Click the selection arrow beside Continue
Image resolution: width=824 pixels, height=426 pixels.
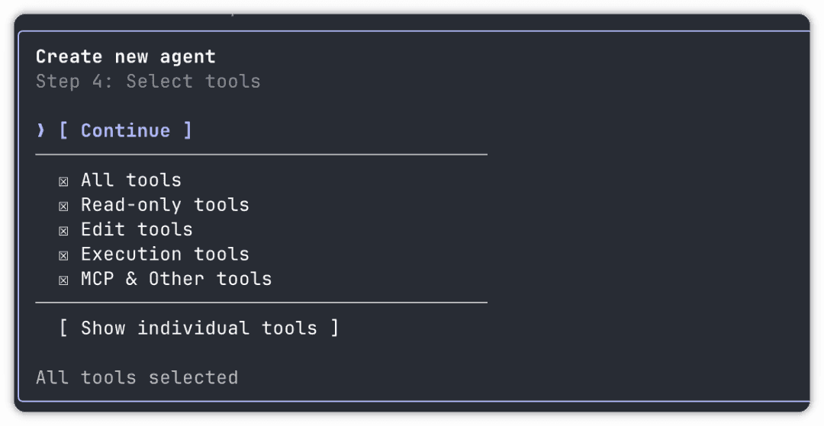41,130
